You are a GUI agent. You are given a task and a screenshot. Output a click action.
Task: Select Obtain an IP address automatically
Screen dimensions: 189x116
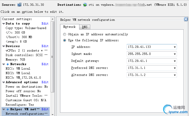click(65, 34)
